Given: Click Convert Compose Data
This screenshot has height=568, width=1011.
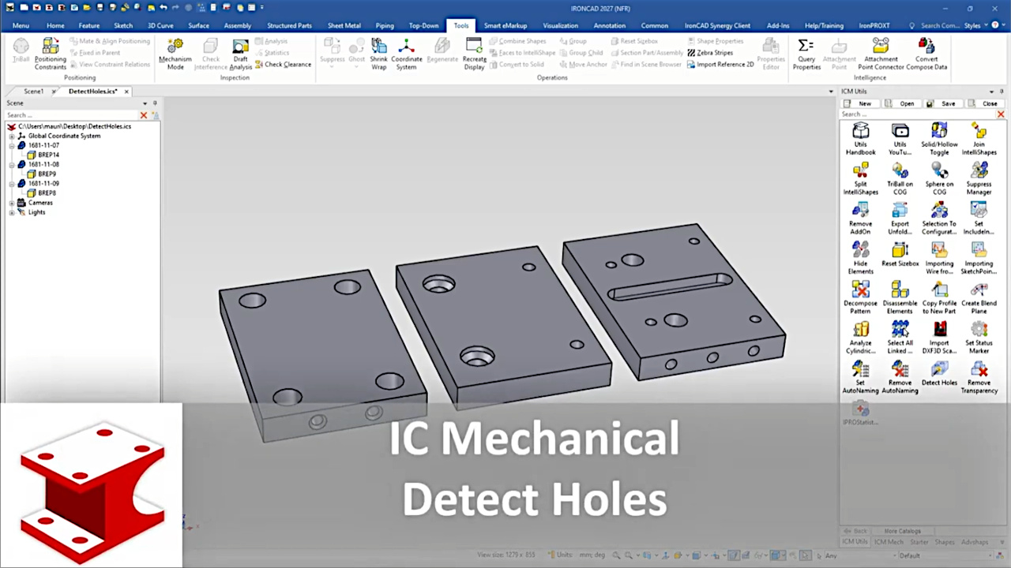Looking at the screenshot, I should coord(926,54).
